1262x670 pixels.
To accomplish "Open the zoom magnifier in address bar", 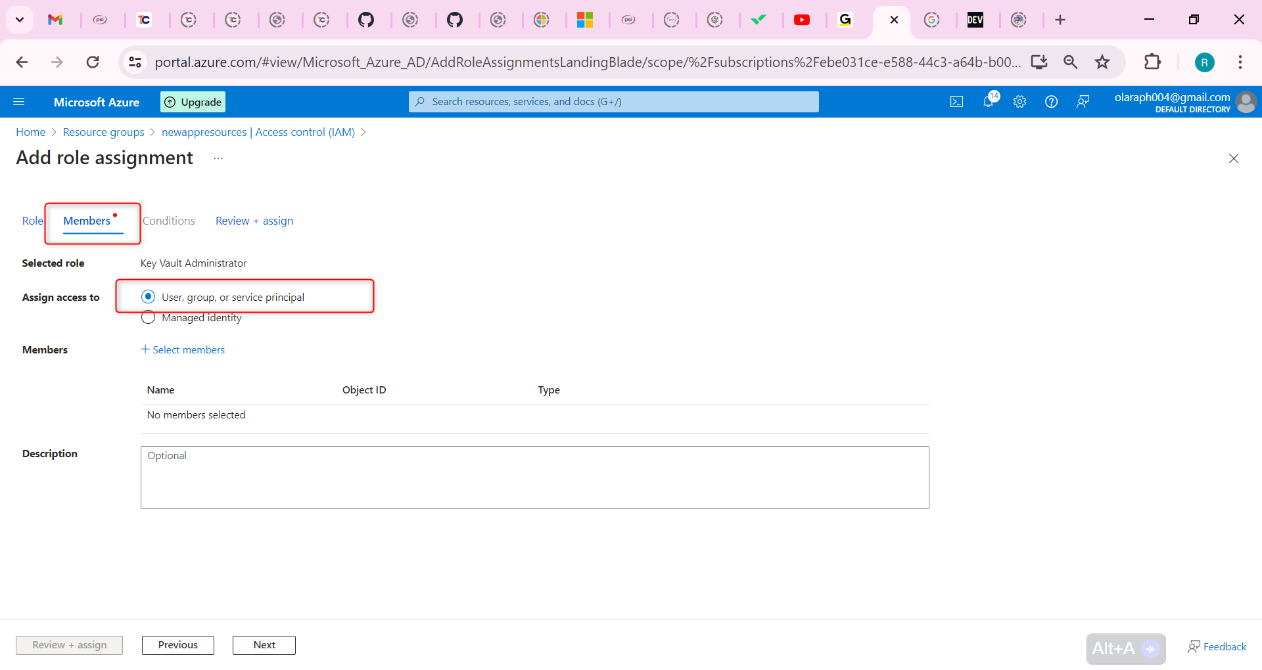I will (x=1071, y=62).
